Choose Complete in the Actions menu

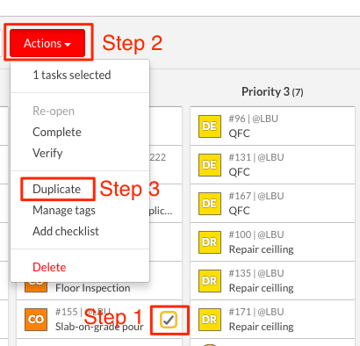pos(57,132)
